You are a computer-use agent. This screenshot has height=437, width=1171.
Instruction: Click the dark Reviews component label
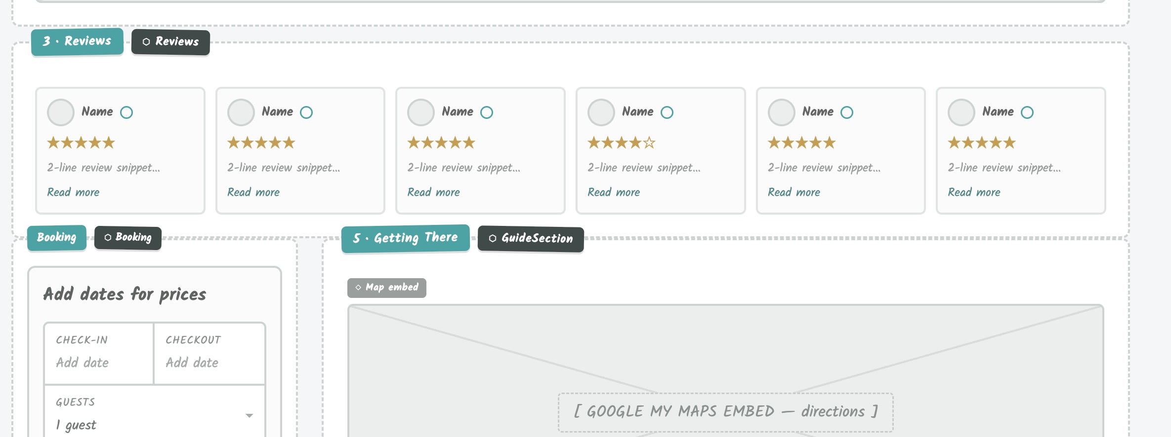tap(170, 42)
